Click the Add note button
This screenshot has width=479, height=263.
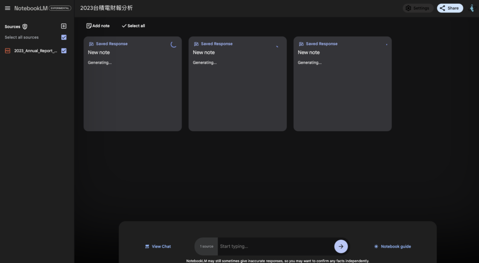pos(98,26)
